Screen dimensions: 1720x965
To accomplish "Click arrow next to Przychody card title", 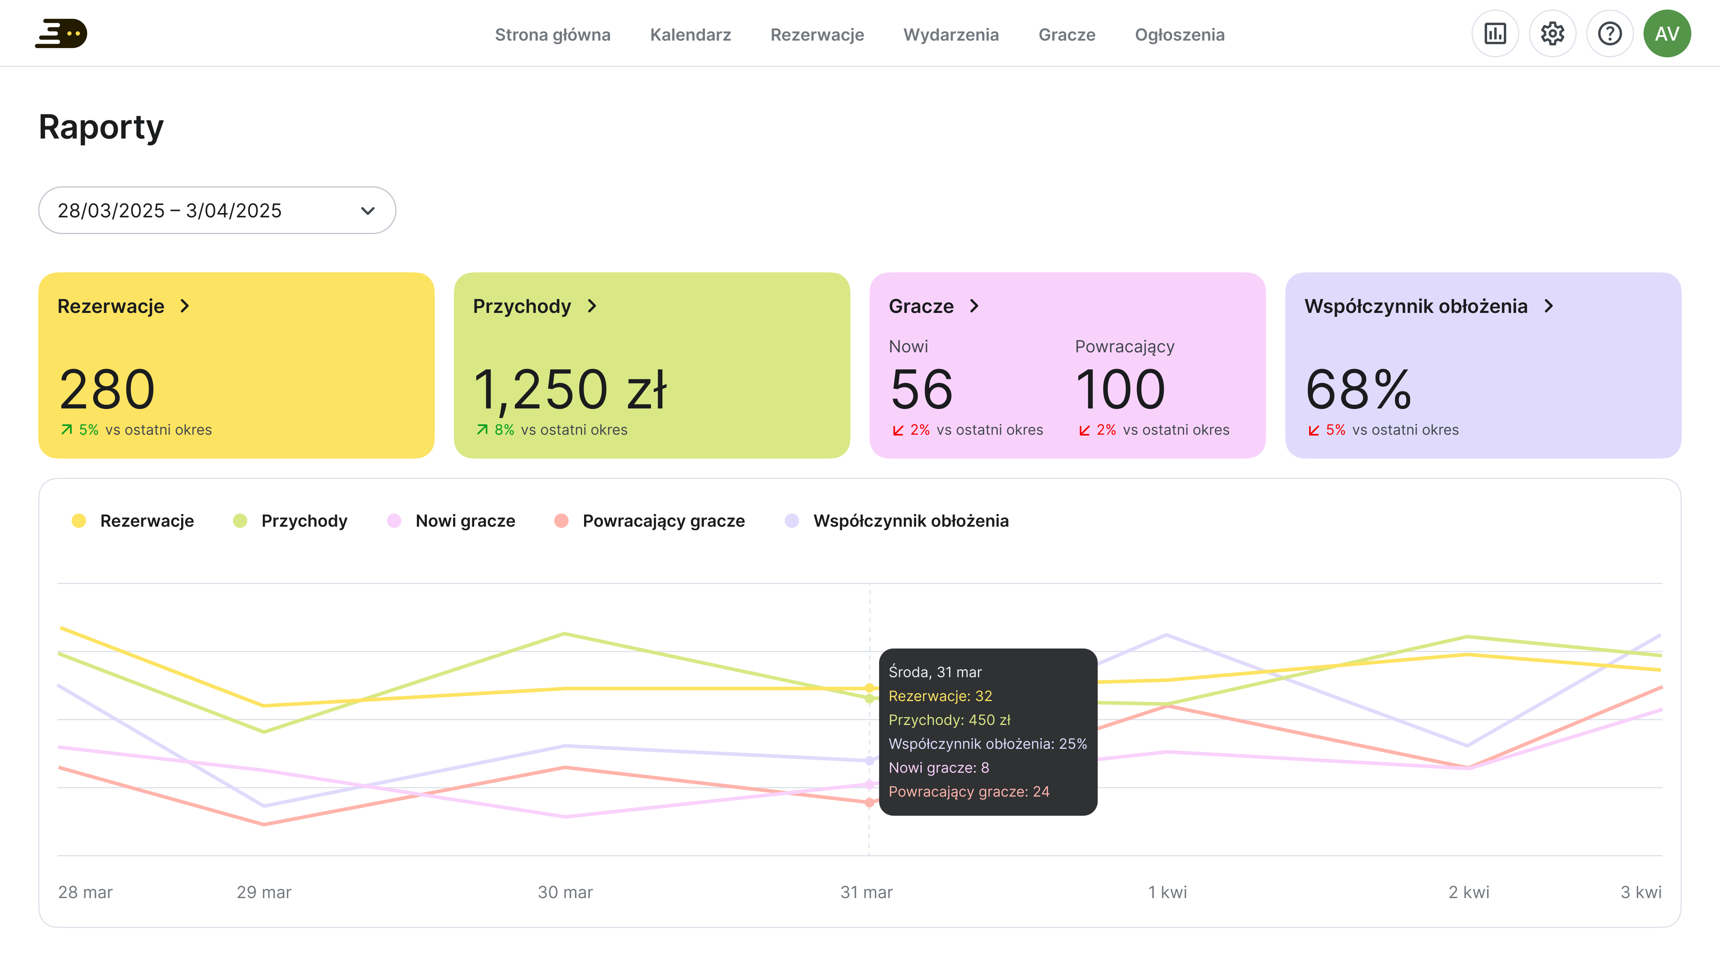I will (592, 306).
